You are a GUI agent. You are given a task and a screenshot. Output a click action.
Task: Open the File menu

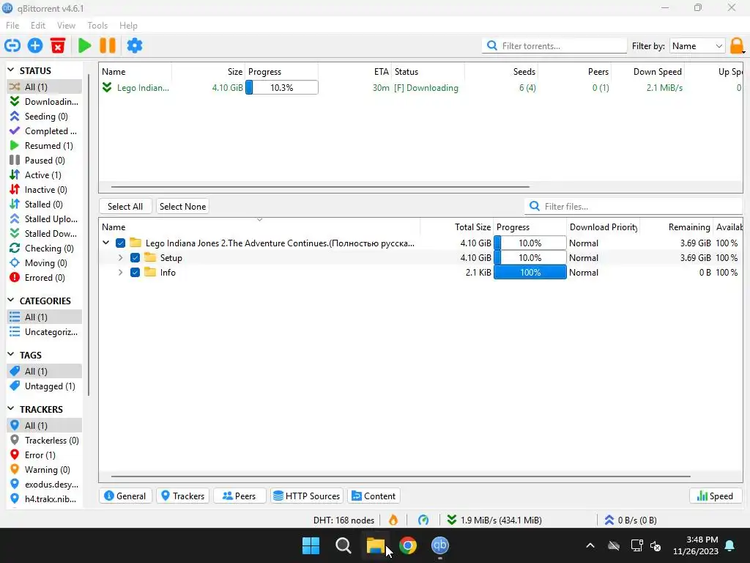click(x=12, y=26)
